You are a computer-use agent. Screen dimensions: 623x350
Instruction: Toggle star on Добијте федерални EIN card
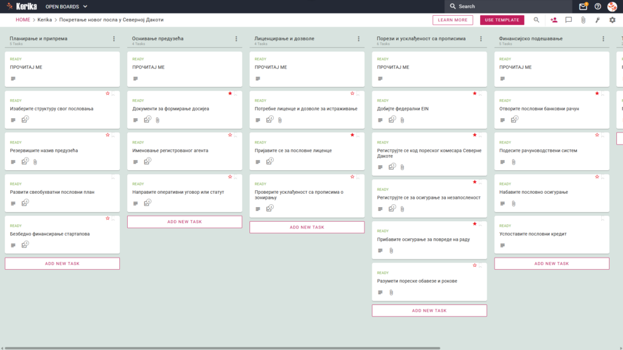pos(475,94)
